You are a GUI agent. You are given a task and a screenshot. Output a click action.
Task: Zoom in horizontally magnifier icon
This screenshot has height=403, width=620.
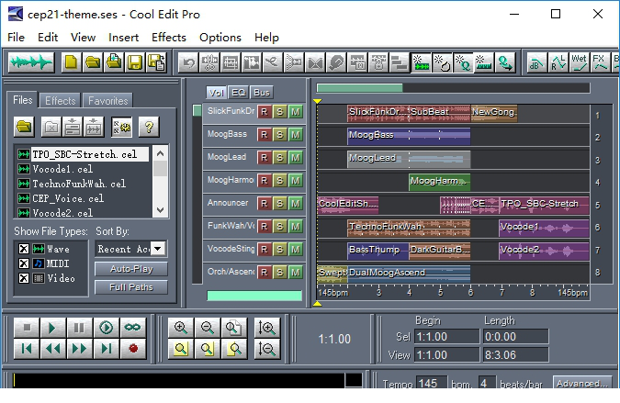coord(181,328)
